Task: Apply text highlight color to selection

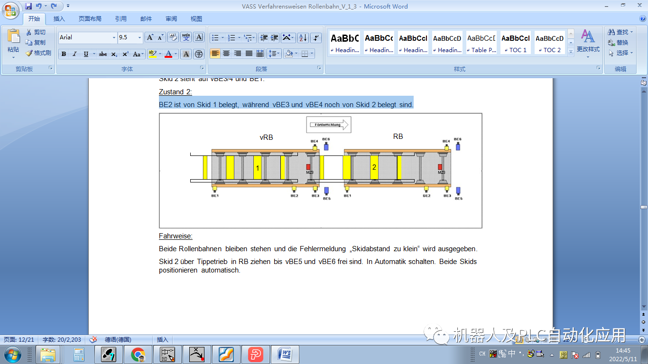Action: [152, 54]
